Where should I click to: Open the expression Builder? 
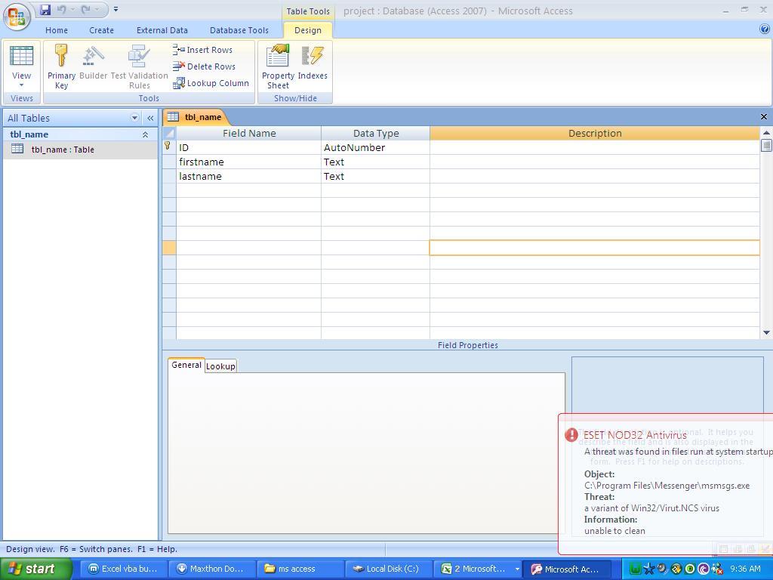click(x=93, y=62)
